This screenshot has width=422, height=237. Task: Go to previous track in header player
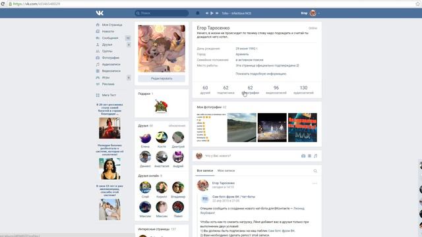[x=207, y=13]
